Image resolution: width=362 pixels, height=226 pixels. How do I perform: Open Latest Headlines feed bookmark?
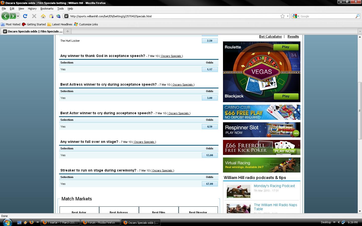coord(60,24)
